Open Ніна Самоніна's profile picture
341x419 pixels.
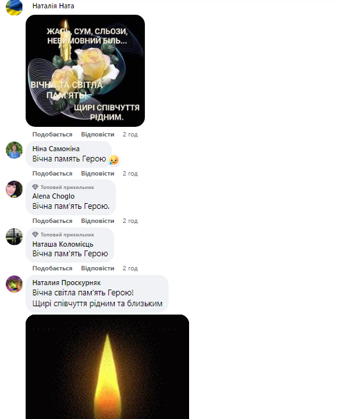click(14, 150)
